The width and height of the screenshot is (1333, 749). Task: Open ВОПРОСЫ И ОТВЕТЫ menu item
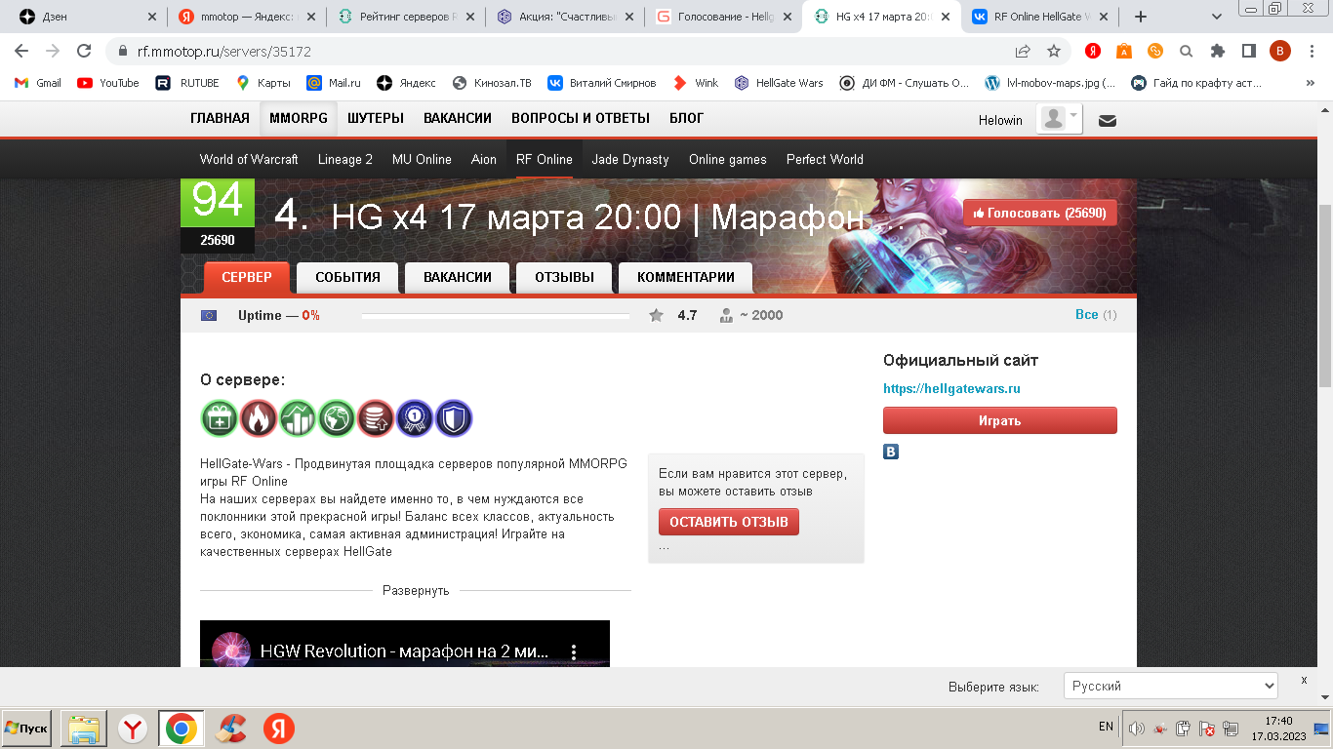pos(581,118)
